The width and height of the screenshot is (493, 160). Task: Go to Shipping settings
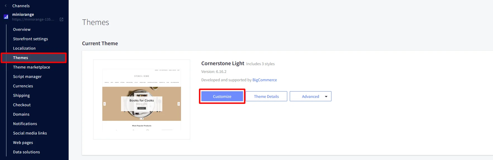[21, 95]
